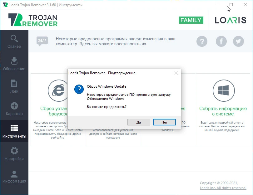The width and height of the screenshot is (253, 195).
Task: Click the FAMILY license badge
Action: (x=191, y=20)
